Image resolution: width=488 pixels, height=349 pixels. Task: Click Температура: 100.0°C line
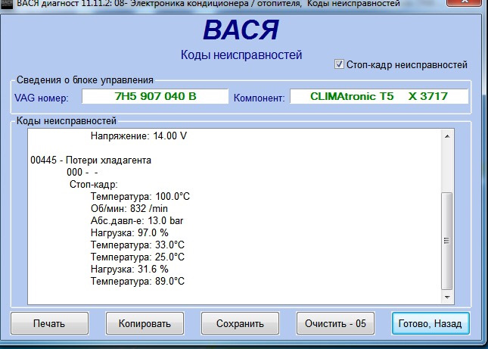pos(140,196)
